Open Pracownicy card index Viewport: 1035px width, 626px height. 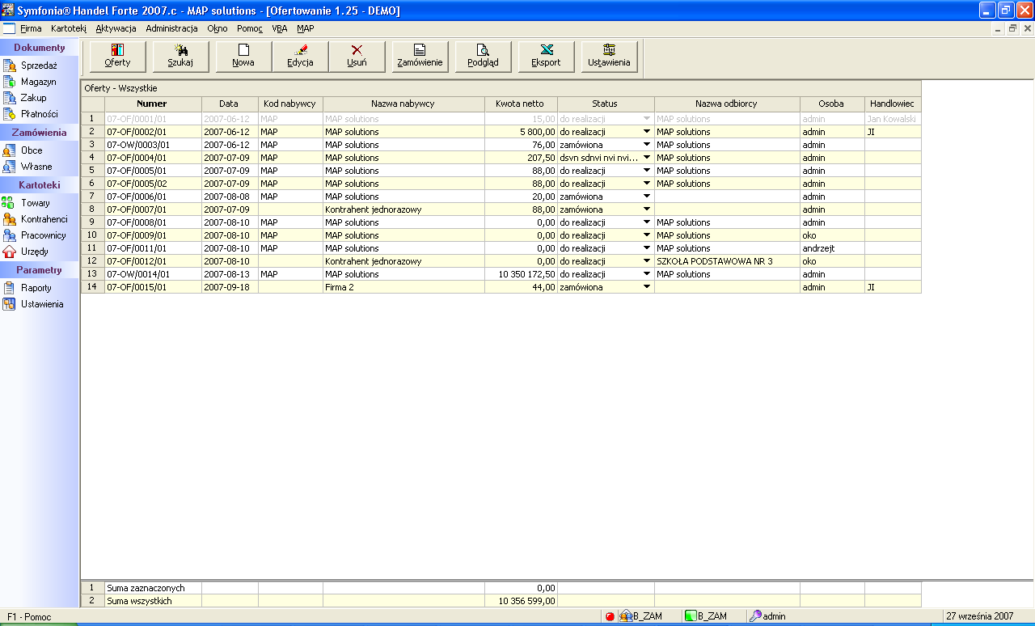(x=35, y=235)
